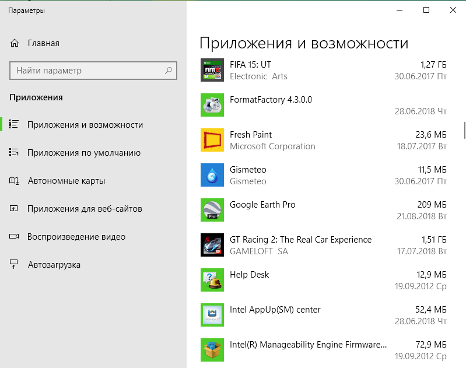The width and height of the screenshot is (466, 368).
Task: Click the Параметры window title
Action: tap(26, 10)
